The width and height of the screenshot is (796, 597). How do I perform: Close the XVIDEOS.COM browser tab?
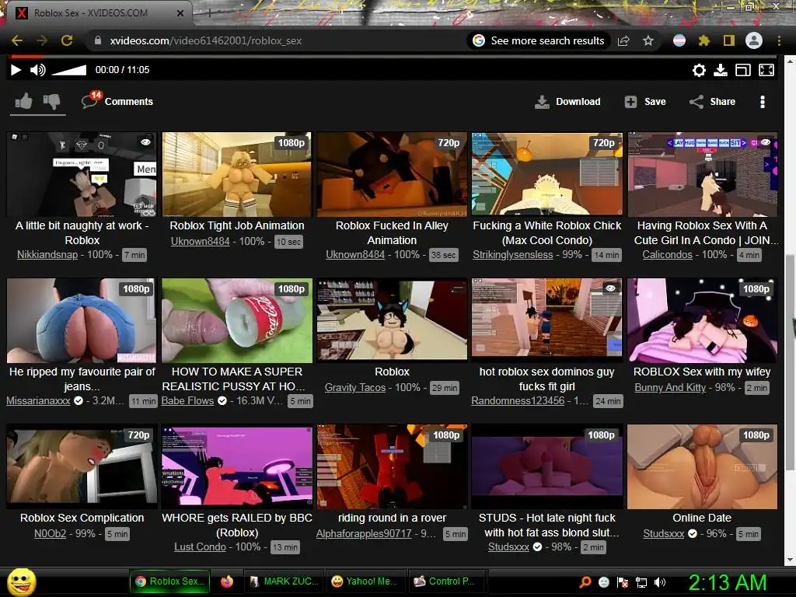coord(180,13)
